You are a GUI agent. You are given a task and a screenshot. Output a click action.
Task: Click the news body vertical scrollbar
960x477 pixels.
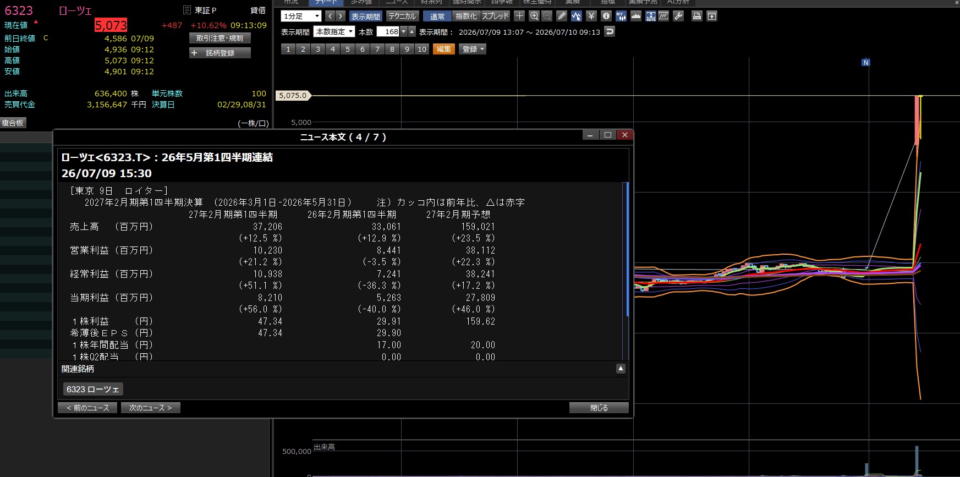[627, 249]
